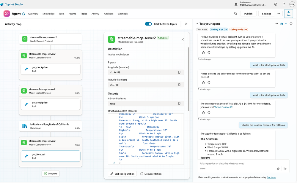Click the knowledge books icon for California
The height and width of the screenshot is (183, 297).
pos(25,126)
